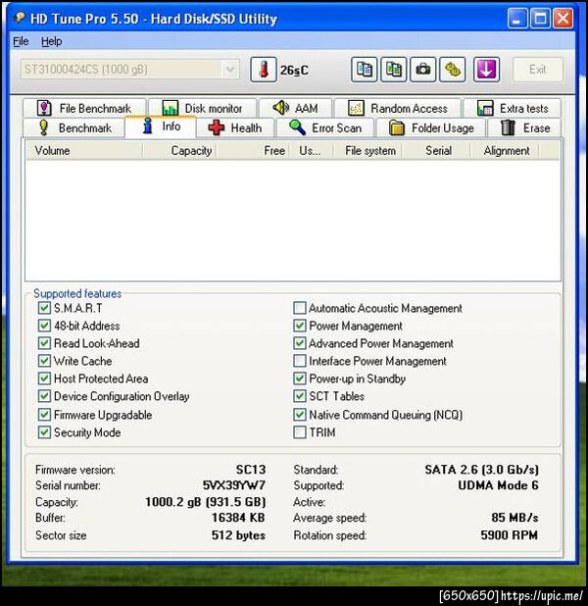
Task: Toggle the Firmware Upgradable checkbox
Action: coord(44,415)
